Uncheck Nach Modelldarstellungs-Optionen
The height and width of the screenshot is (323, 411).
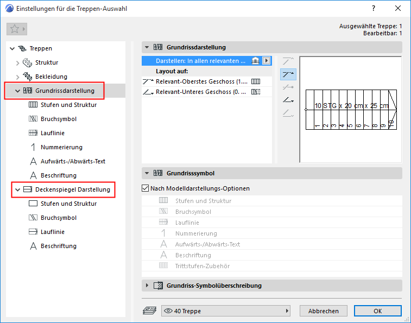click(x=145, y=188)
